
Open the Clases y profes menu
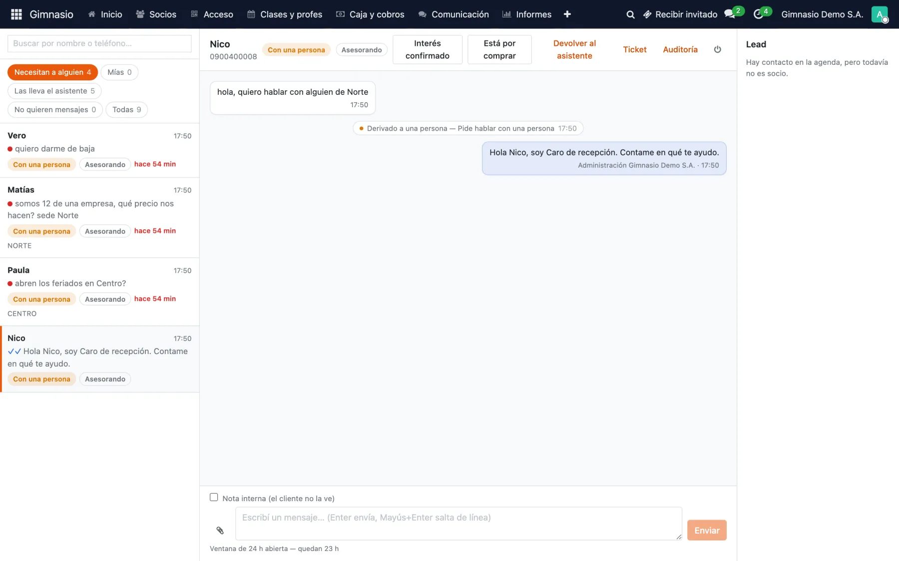[x=285, y=14]
